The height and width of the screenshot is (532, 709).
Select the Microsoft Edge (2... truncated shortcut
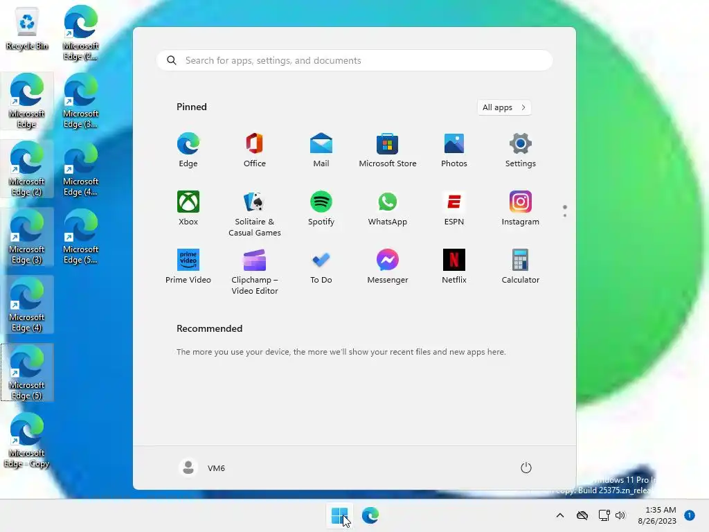coord(80,33)
